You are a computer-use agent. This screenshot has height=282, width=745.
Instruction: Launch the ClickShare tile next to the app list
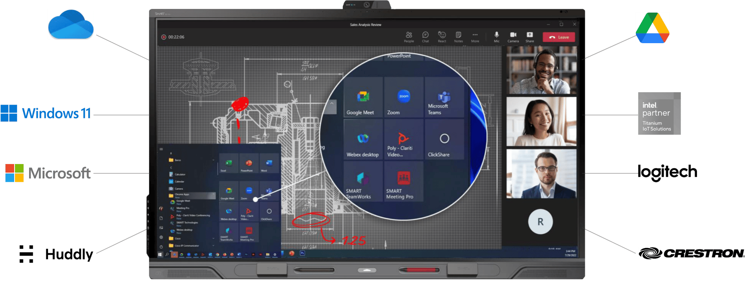[269, 212]
